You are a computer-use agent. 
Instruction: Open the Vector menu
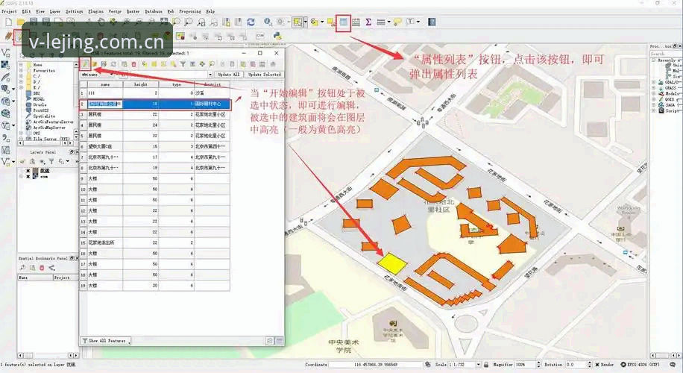pos(115,11)
